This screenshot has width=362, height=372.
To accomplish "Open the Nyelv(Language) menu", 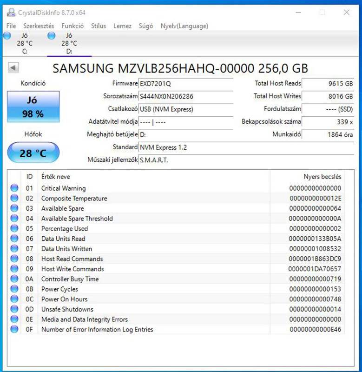I will click(184, 26).
